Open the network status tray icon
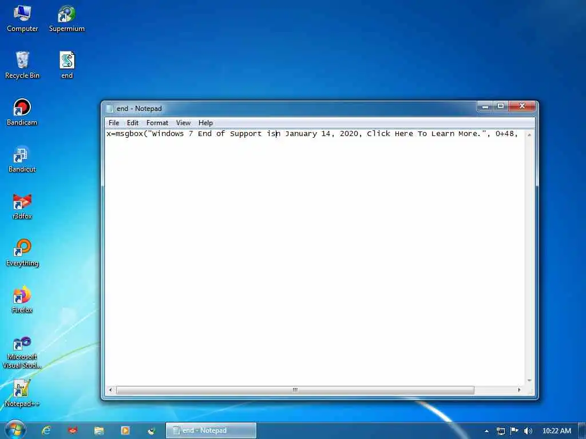The width and height of the screenshot is (586, 439). (501, 431)
